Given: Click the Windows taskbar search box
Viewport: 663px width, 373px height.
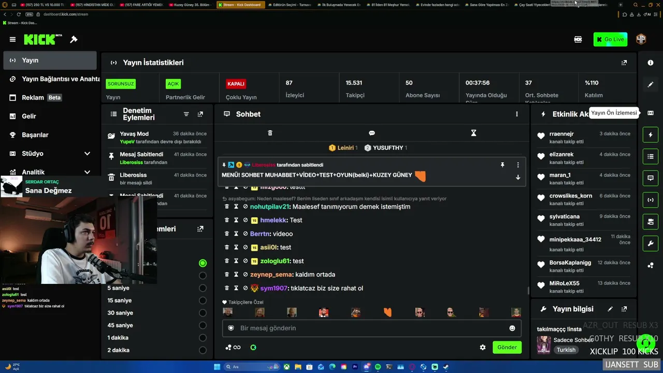Looking at the screenshot, I should pyautogui.click(x=252, y=367).
